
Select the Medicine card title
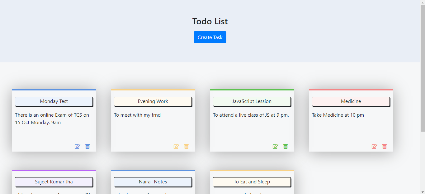coord(351,101)
